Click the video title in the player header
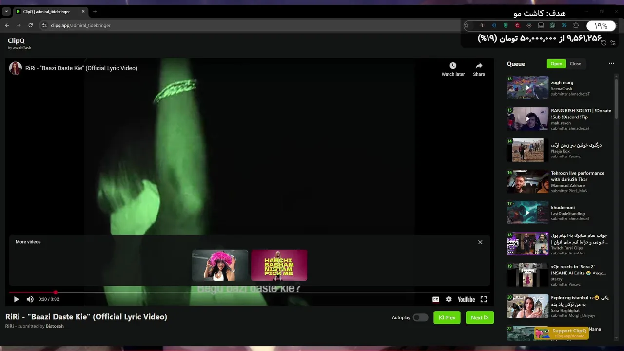Image resolution: width=624 pixels, height=351 pixels. pyautogui.click(x=81, y=68)
